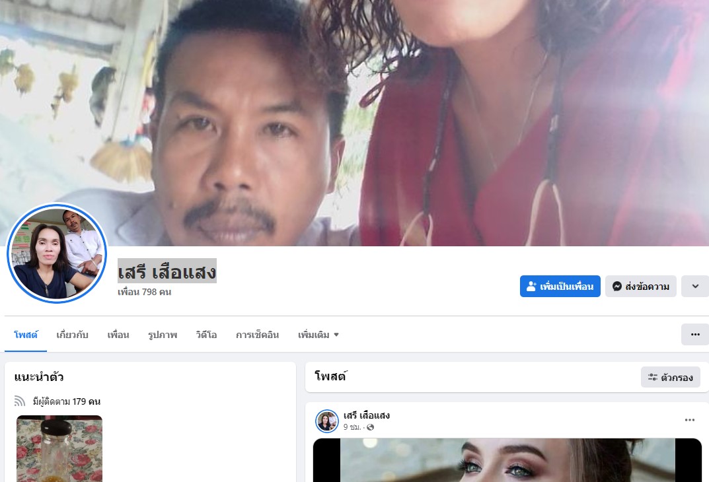Screen dimensions: 709x482
Task: Open the three-dot menu on tab bar
Action: click(695, 334)
